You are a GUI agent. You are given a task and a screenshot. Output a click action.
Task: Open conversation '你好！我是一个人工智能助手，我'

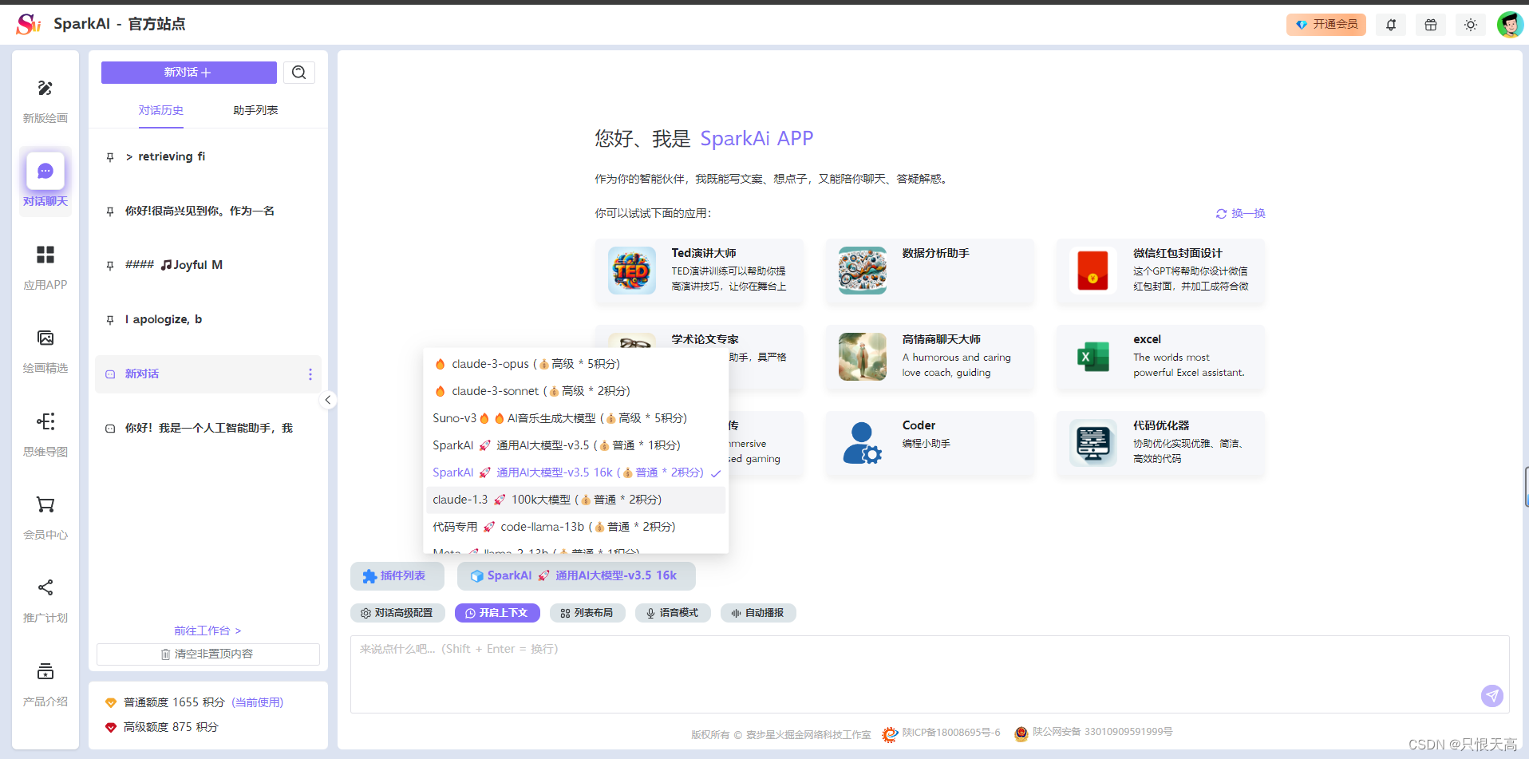207,429
